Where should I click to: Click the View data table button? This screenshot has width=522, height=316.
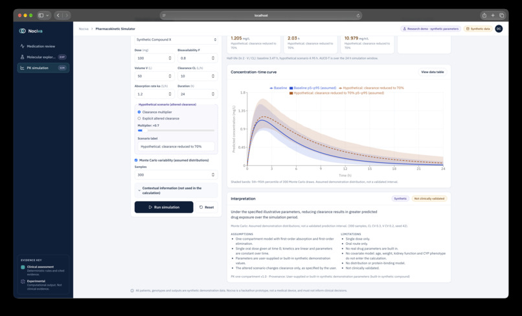[433, 72]
